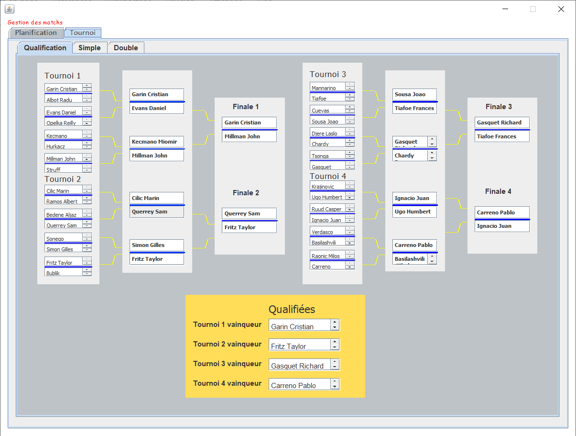The height and width of the screenshot is (436, 576).
Task: Focus the Tournoi 3 vainqueur name field
Action: [300, 364]
